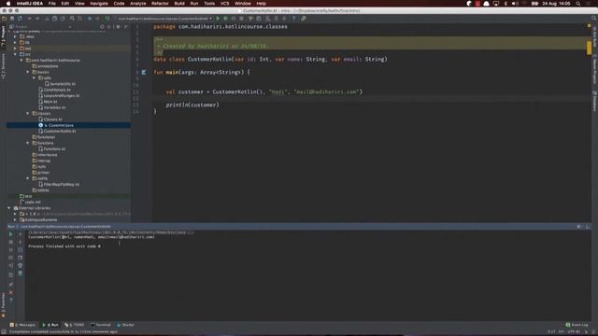Click the Make Project icon in toolbar

coord(107,19)
